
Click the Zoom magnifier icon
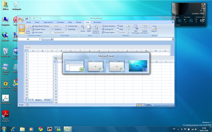pos(83,27)
